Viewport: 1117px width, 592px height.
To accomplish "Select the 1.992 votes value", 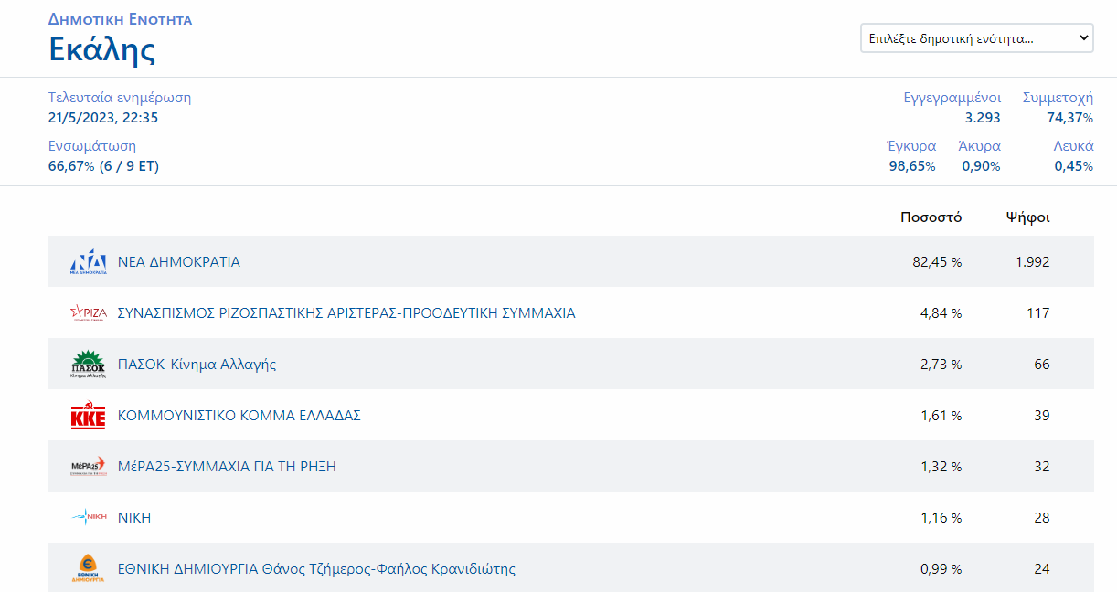I will click(x=1032, y=261).
